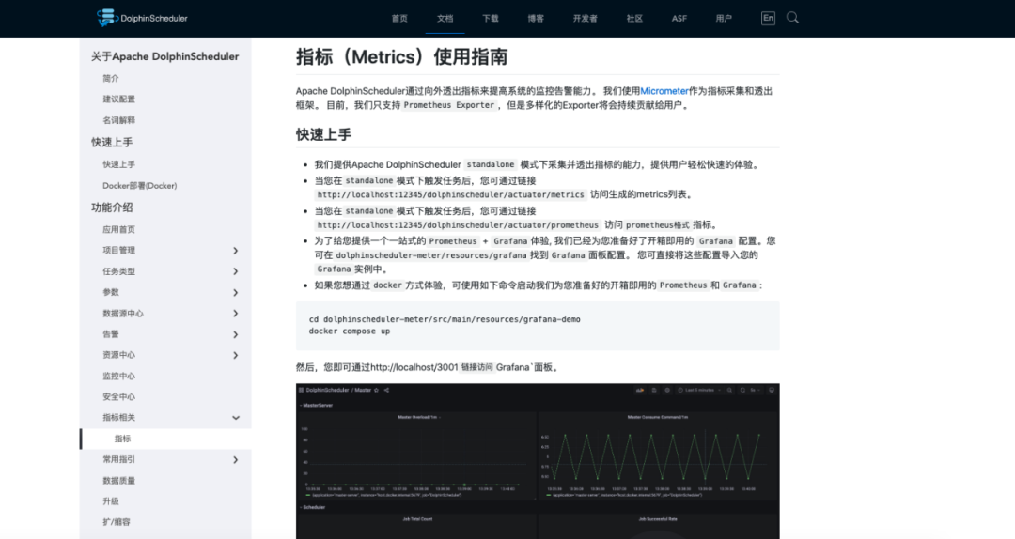Click the 关于Apache DolphinScheduler sidebar heading
The height and width of the screenshot is (539, 1015).
tap(165, 56)
